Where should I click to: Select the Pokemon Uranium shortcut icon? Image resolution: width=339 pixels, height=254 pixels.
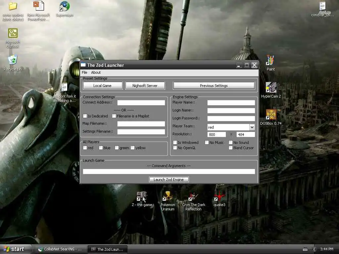pyautogui.click(x=168, y=196)
